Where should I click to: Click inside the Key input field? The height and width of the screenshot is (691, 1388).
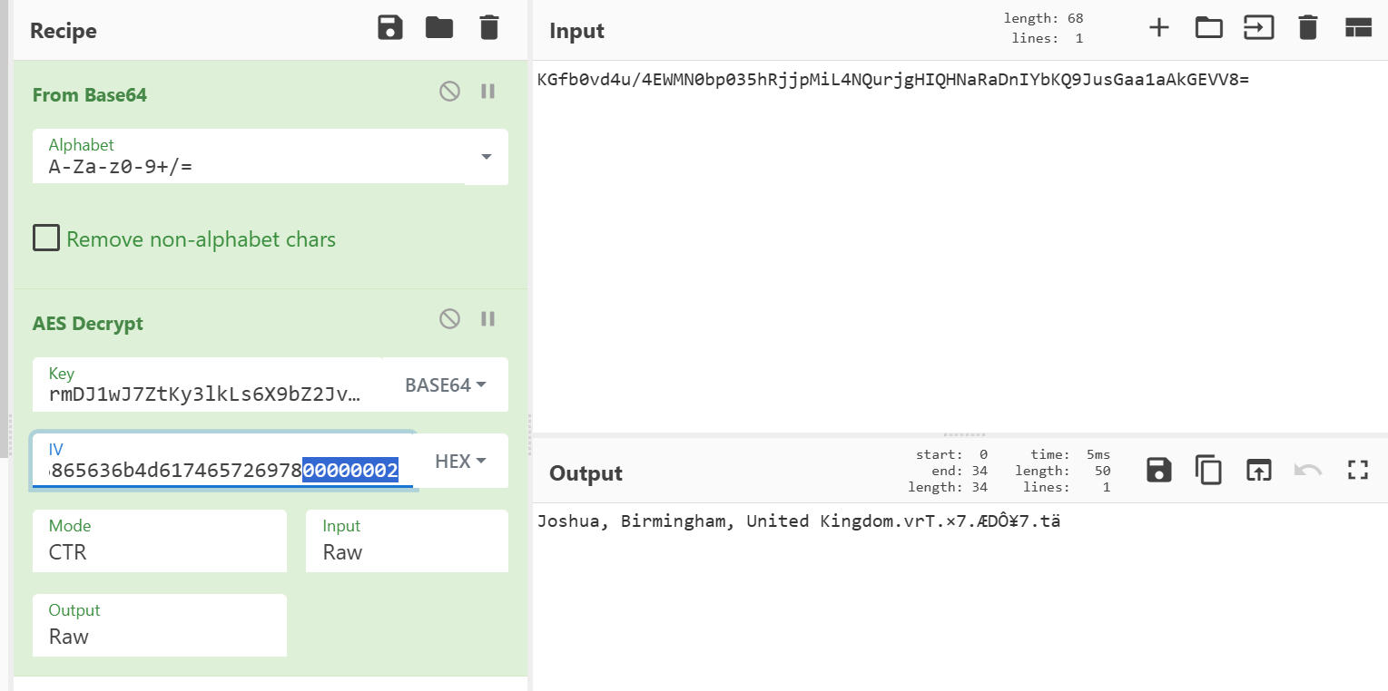coord(205,394)
